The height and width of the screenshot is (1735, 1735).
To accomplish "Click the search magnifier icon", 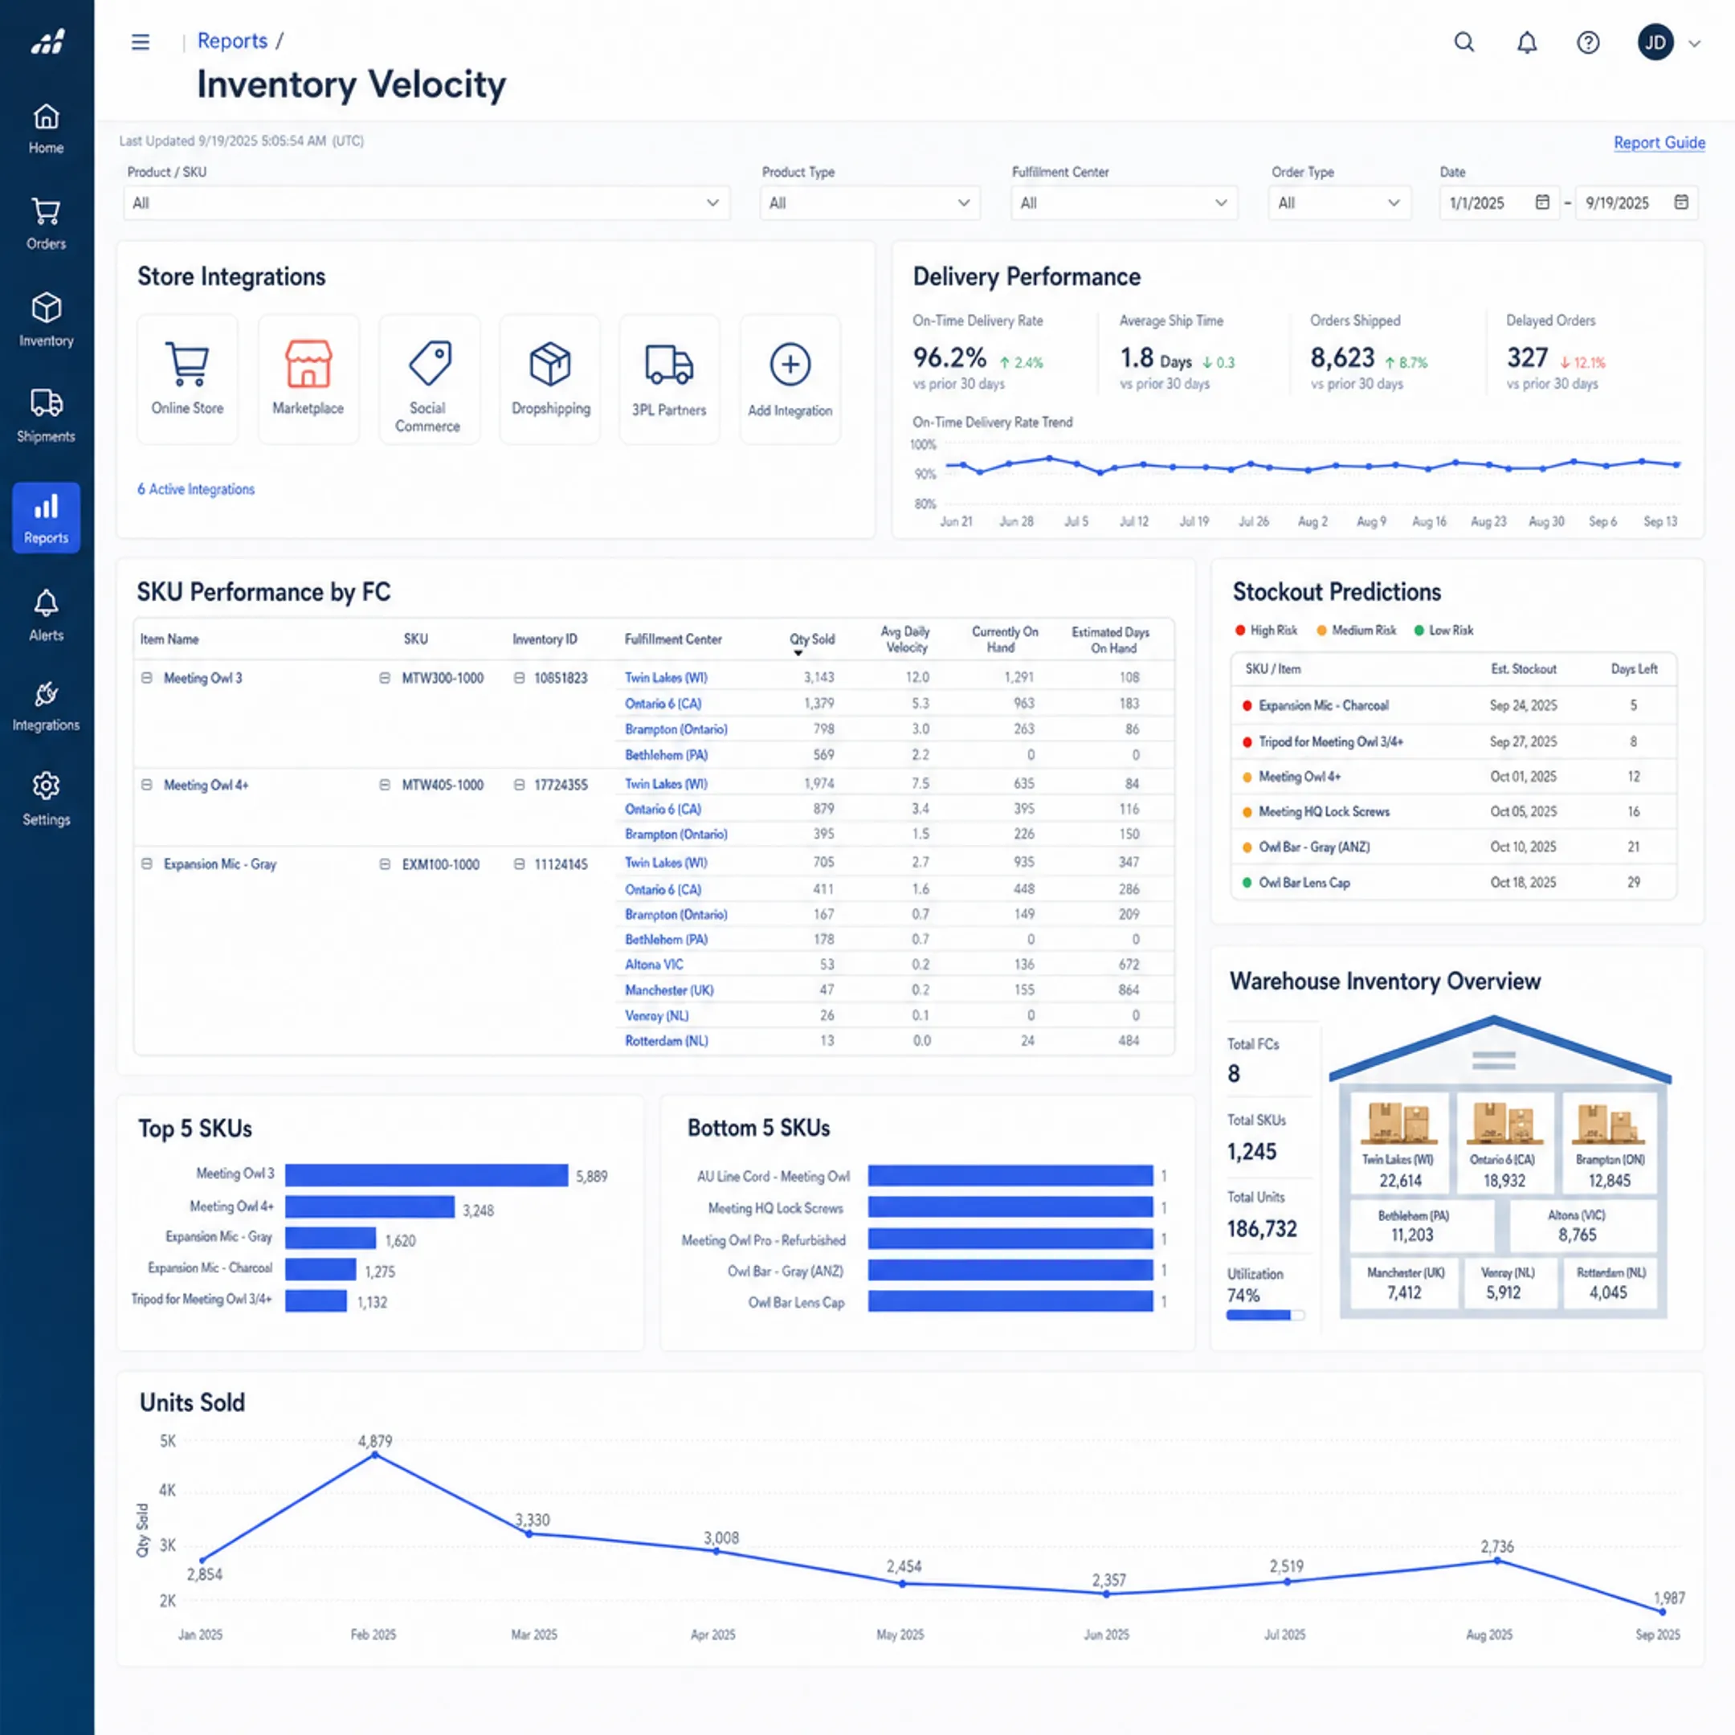I will [x=1464, y=43].
